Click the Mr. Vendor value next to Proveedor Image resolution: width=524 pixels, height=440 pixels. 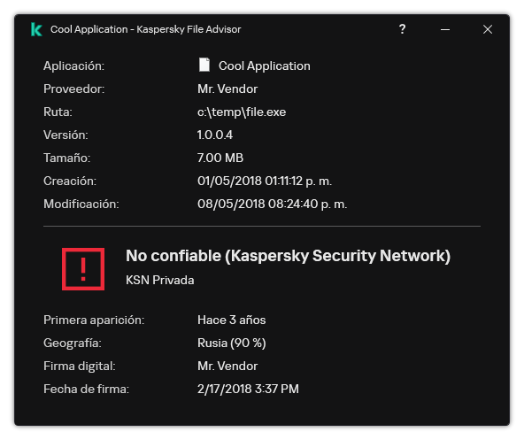click(227, 89)
